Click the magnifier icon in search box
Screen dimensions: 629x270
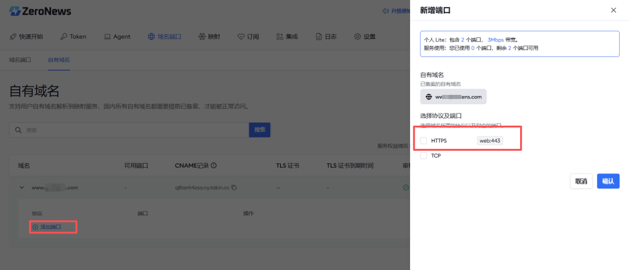coord(18,130)
